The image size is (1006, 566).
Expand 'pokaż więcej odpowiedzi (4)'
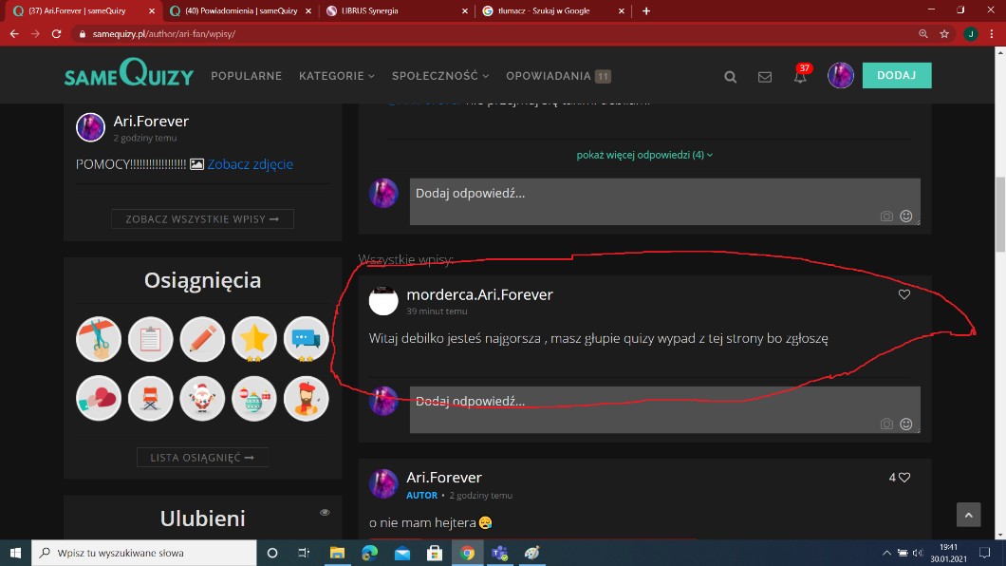pyautogui.click(x=644, y=155)
